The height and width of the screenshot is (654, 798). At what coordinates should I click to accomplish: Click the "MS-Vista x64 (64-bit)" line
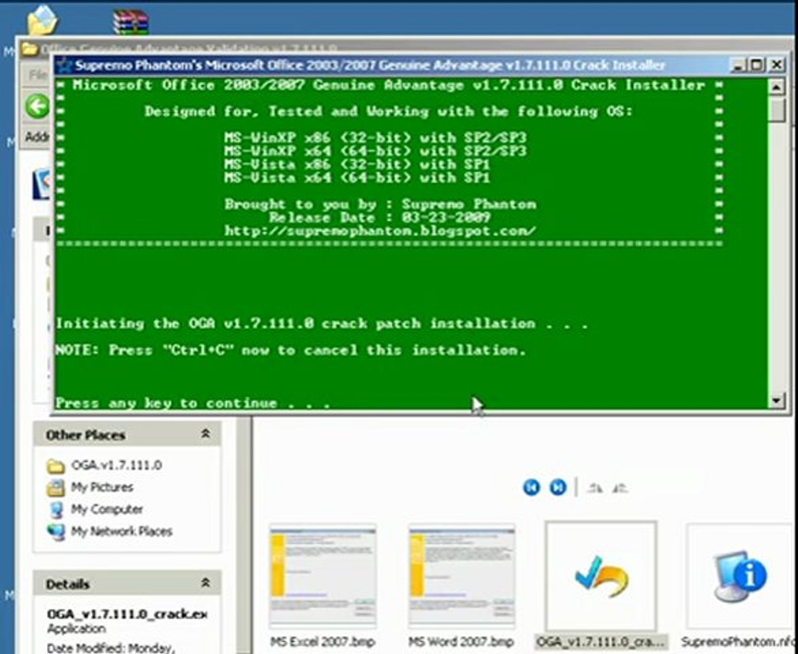coord(357,177)
